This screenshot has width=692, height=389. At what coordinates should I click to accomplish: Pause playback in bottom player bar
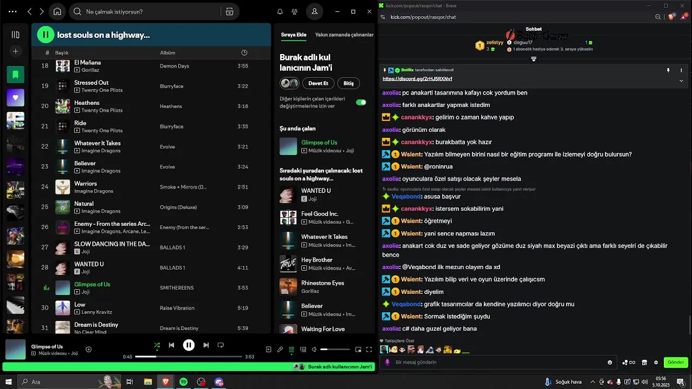tap(189, 345)
